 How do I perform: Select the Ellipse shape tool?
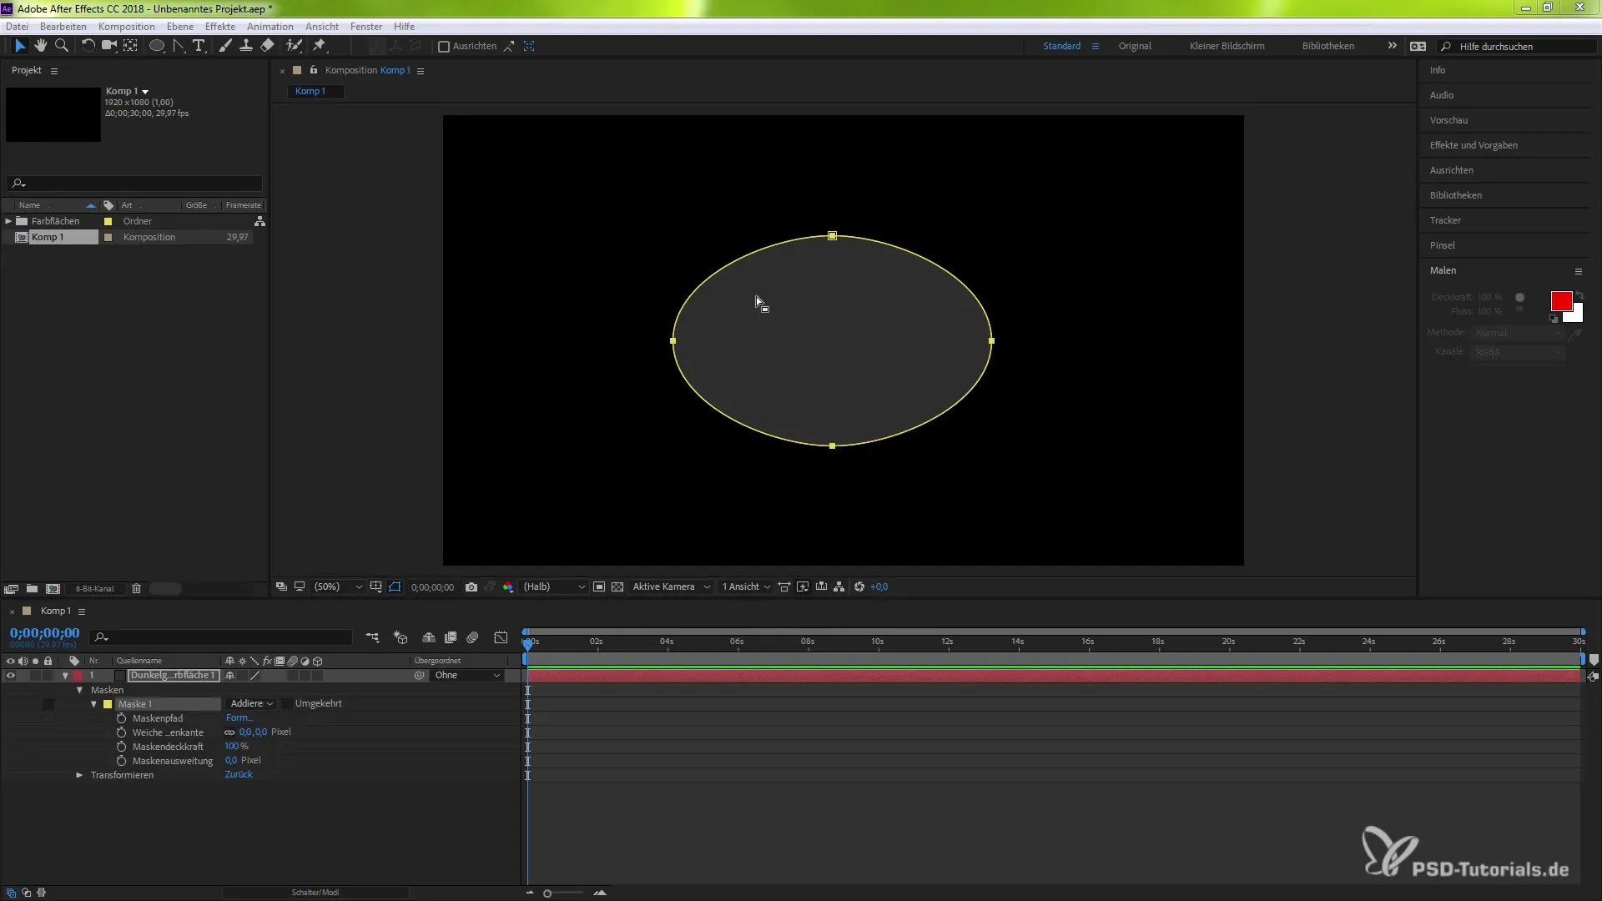click(156, 46)
